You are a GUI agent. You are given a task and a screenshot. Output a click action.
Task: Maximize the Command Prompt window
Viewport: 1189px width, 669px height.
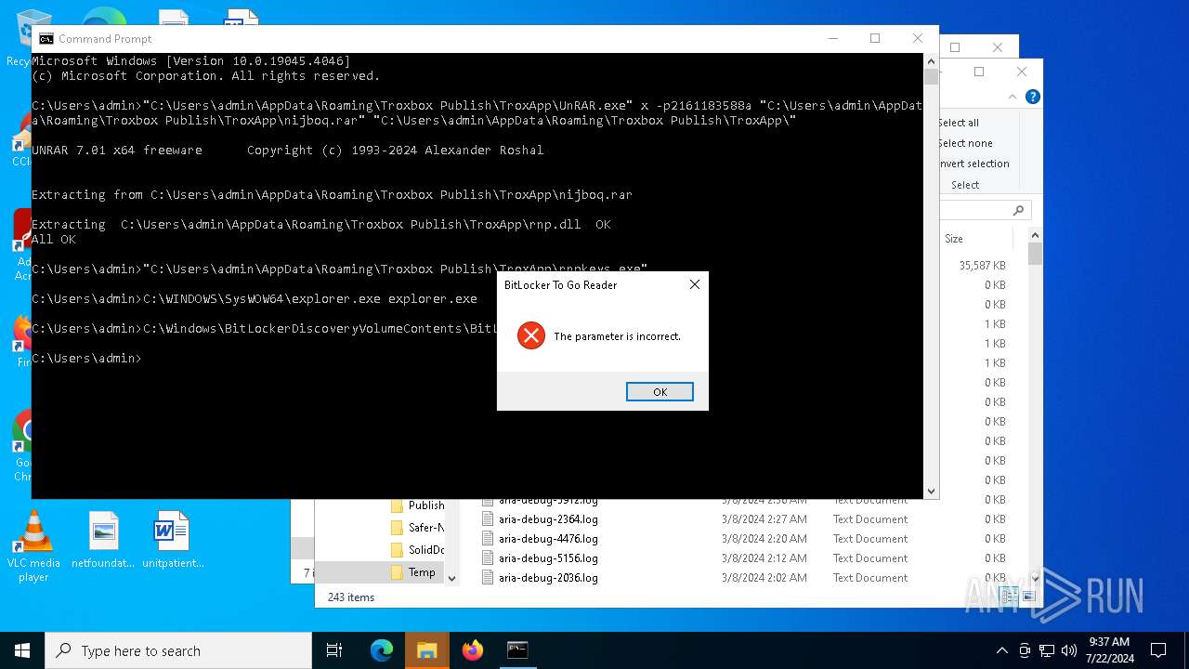click(x=874, y=38)
